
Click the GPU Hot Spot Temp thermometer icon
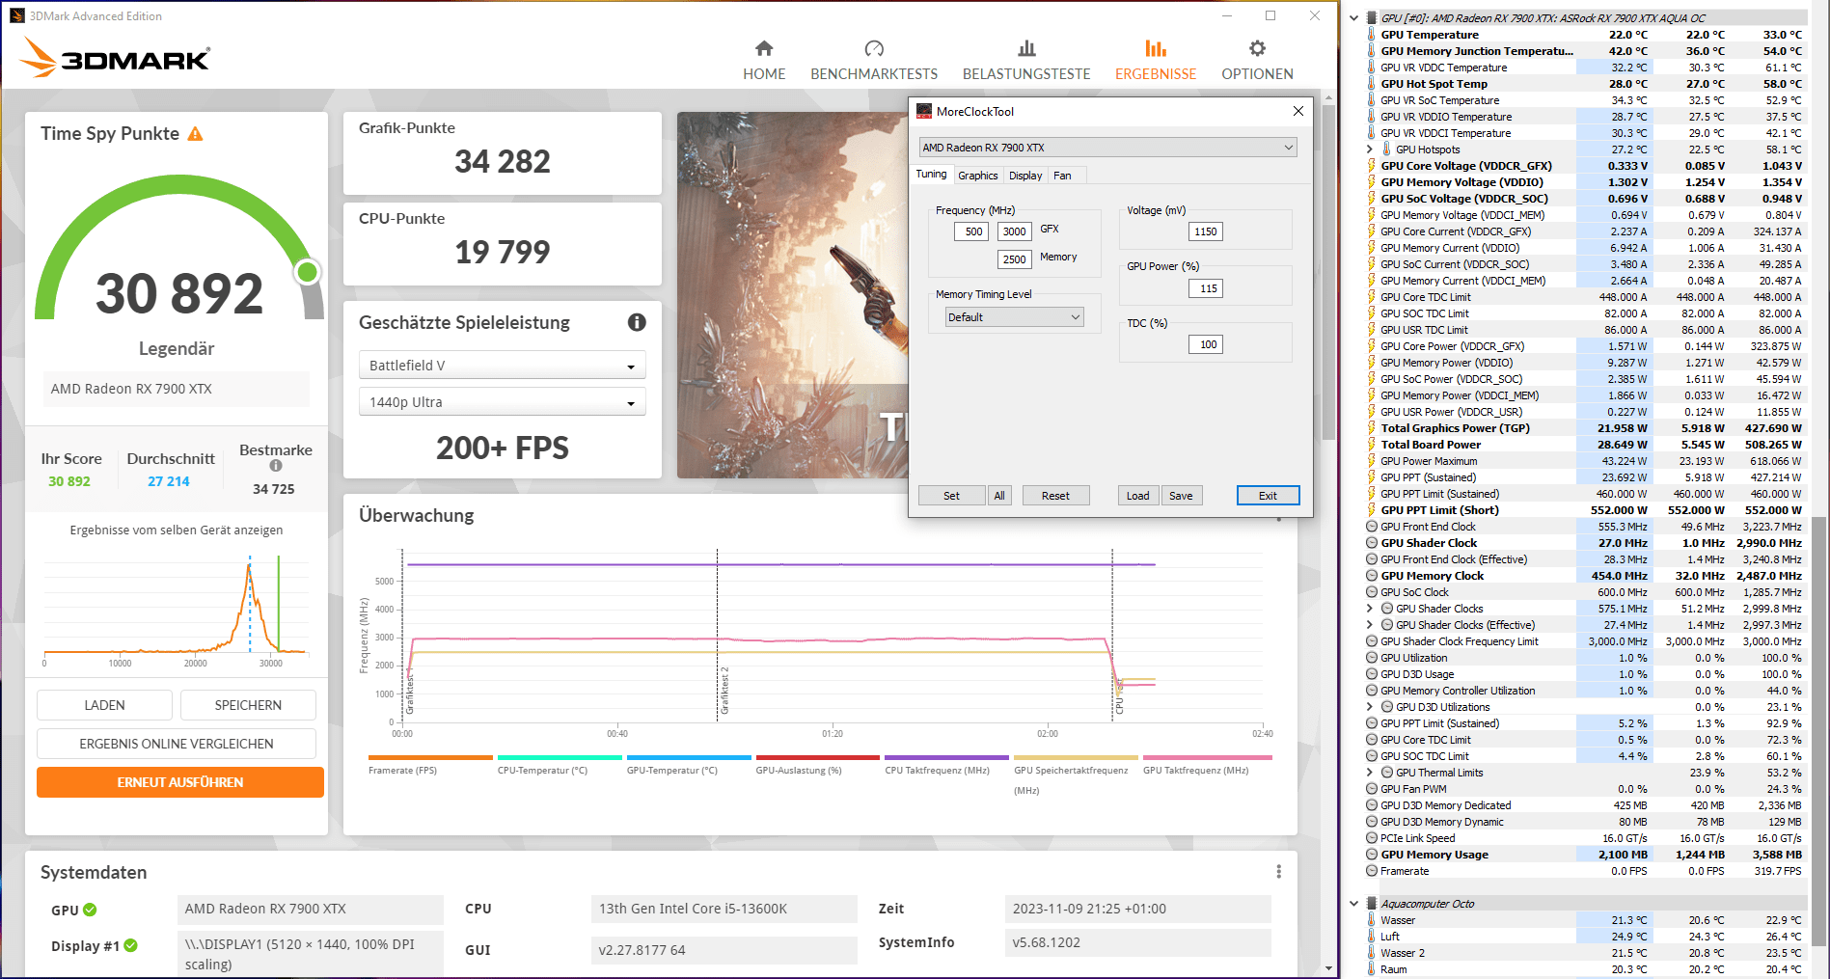click(1372, 84)
